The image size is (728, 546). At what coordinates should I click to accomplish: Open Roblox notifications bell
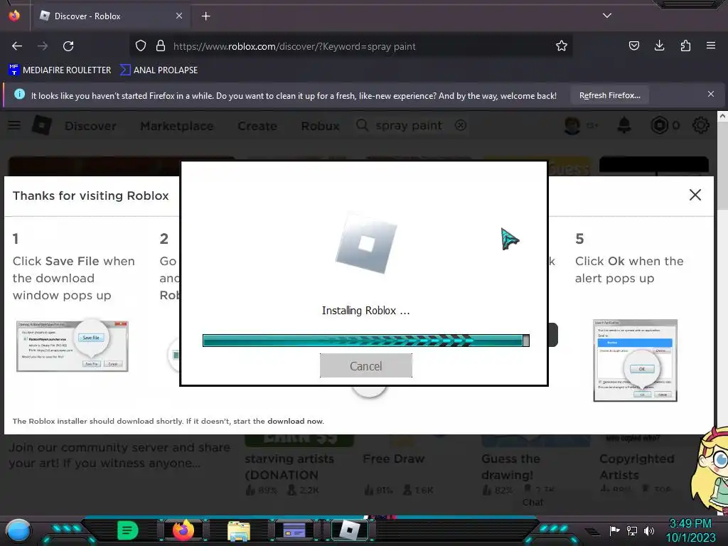(624, 125)
